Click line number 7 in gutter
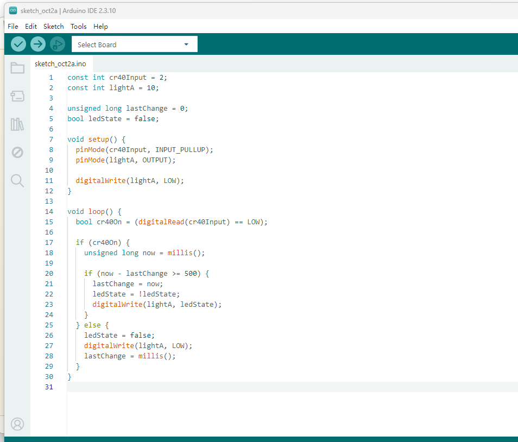Image resolution: width=518 pixels, height=442 pixels. click(x=51, y=140)
